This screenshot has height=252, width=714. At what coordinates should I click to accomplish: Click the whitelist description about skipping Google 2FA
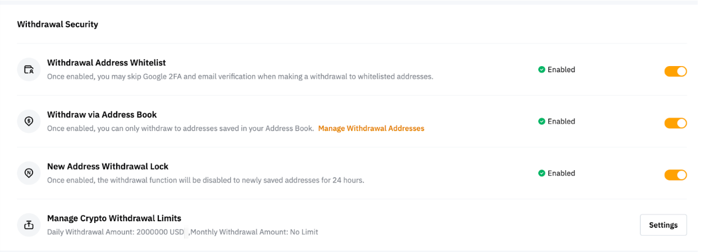pos(240,77)
